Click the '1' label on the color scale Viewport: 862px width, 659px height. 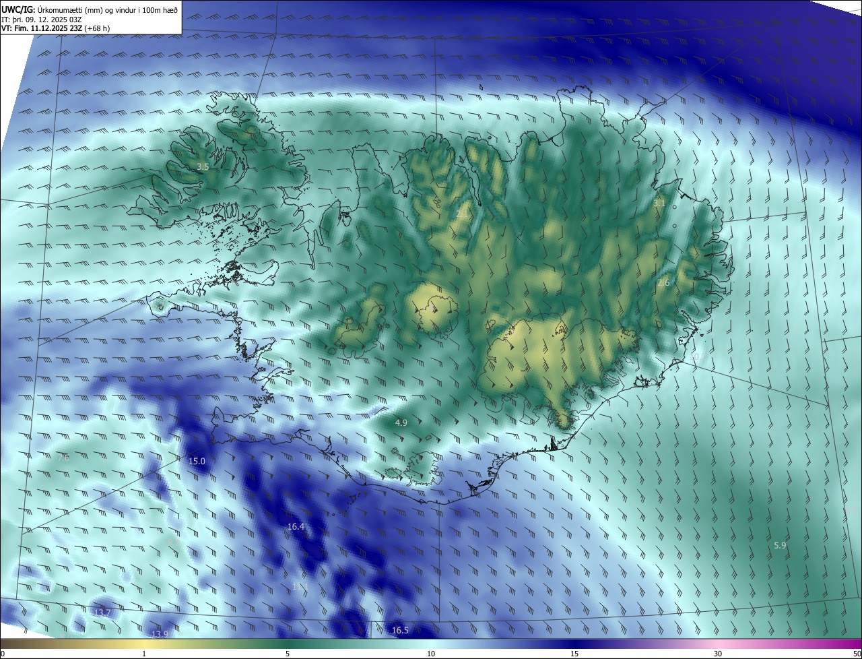(144, 654)
